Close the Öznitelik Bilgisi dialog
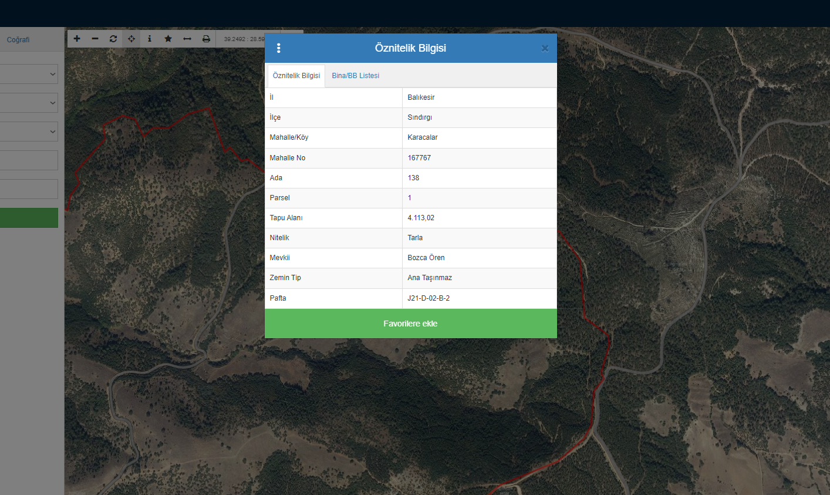This screenshot has width=830, height=495. [x=545, y=48]
